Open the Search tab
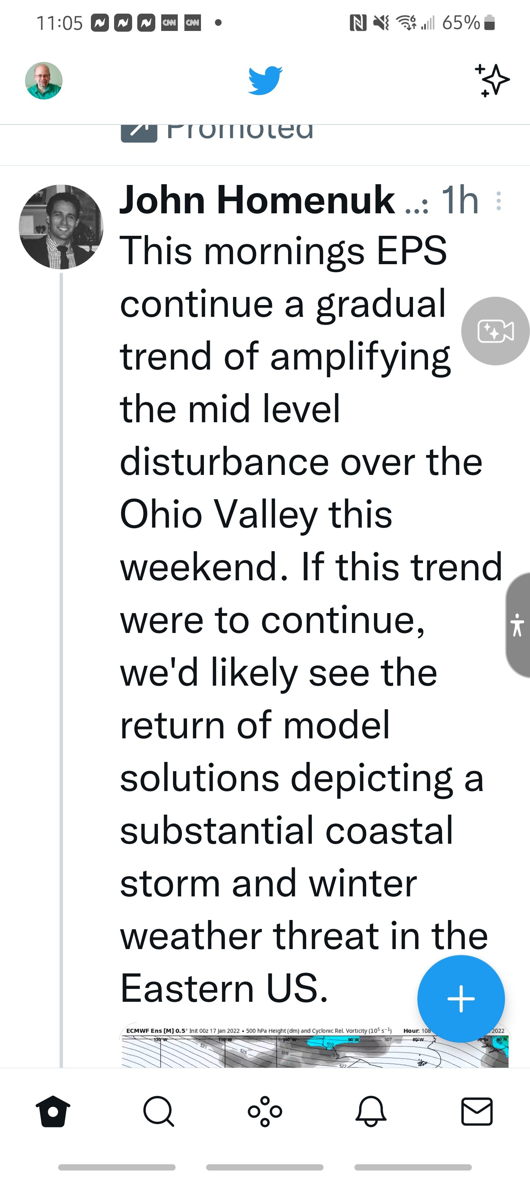This screenshot has width=530, height=1179. 159,1111
